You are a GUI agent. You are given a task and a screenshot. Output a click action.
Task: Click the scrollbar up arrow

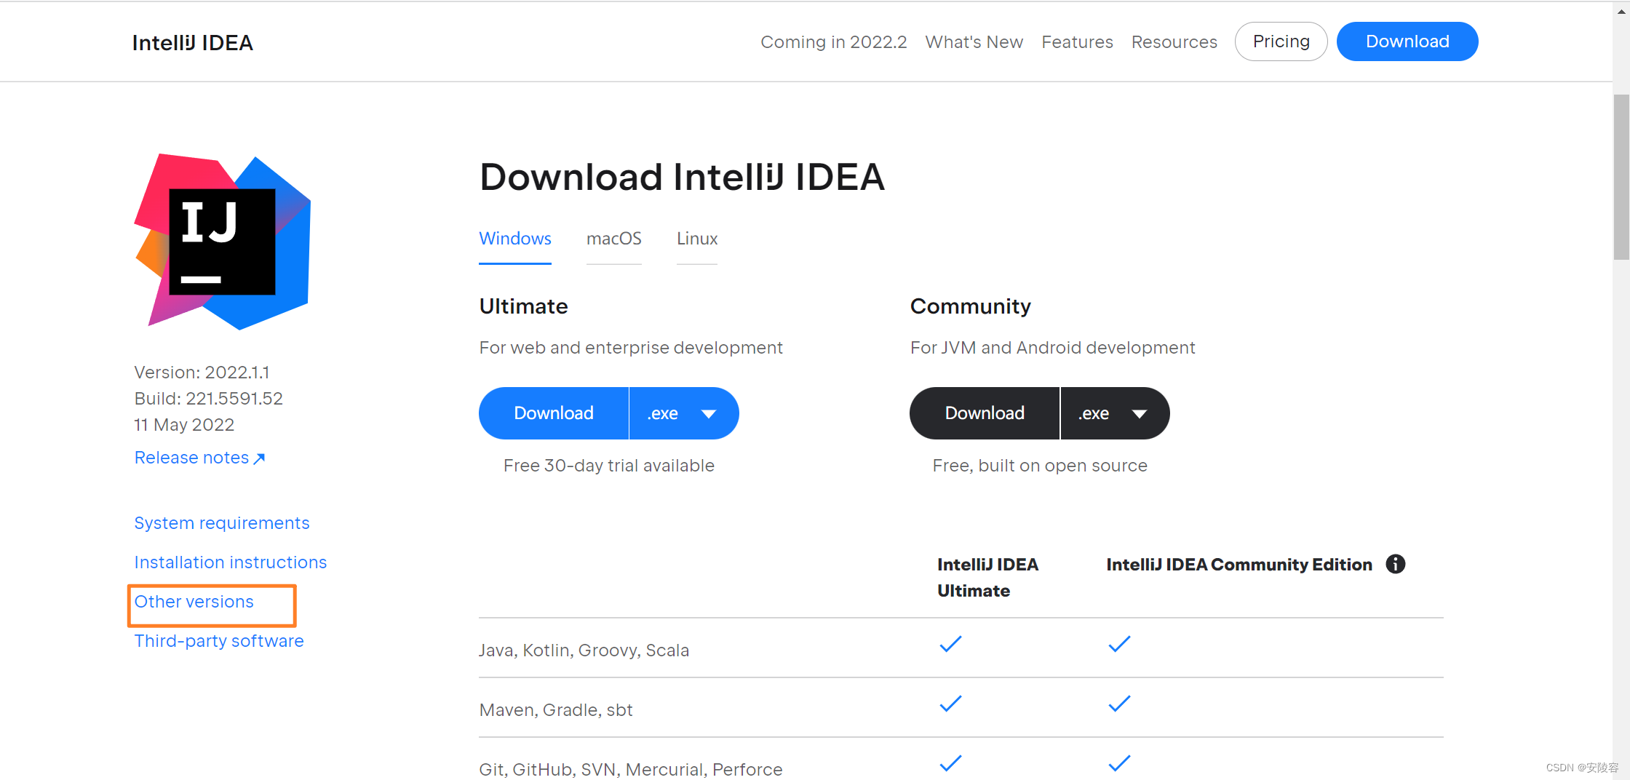1621,10
